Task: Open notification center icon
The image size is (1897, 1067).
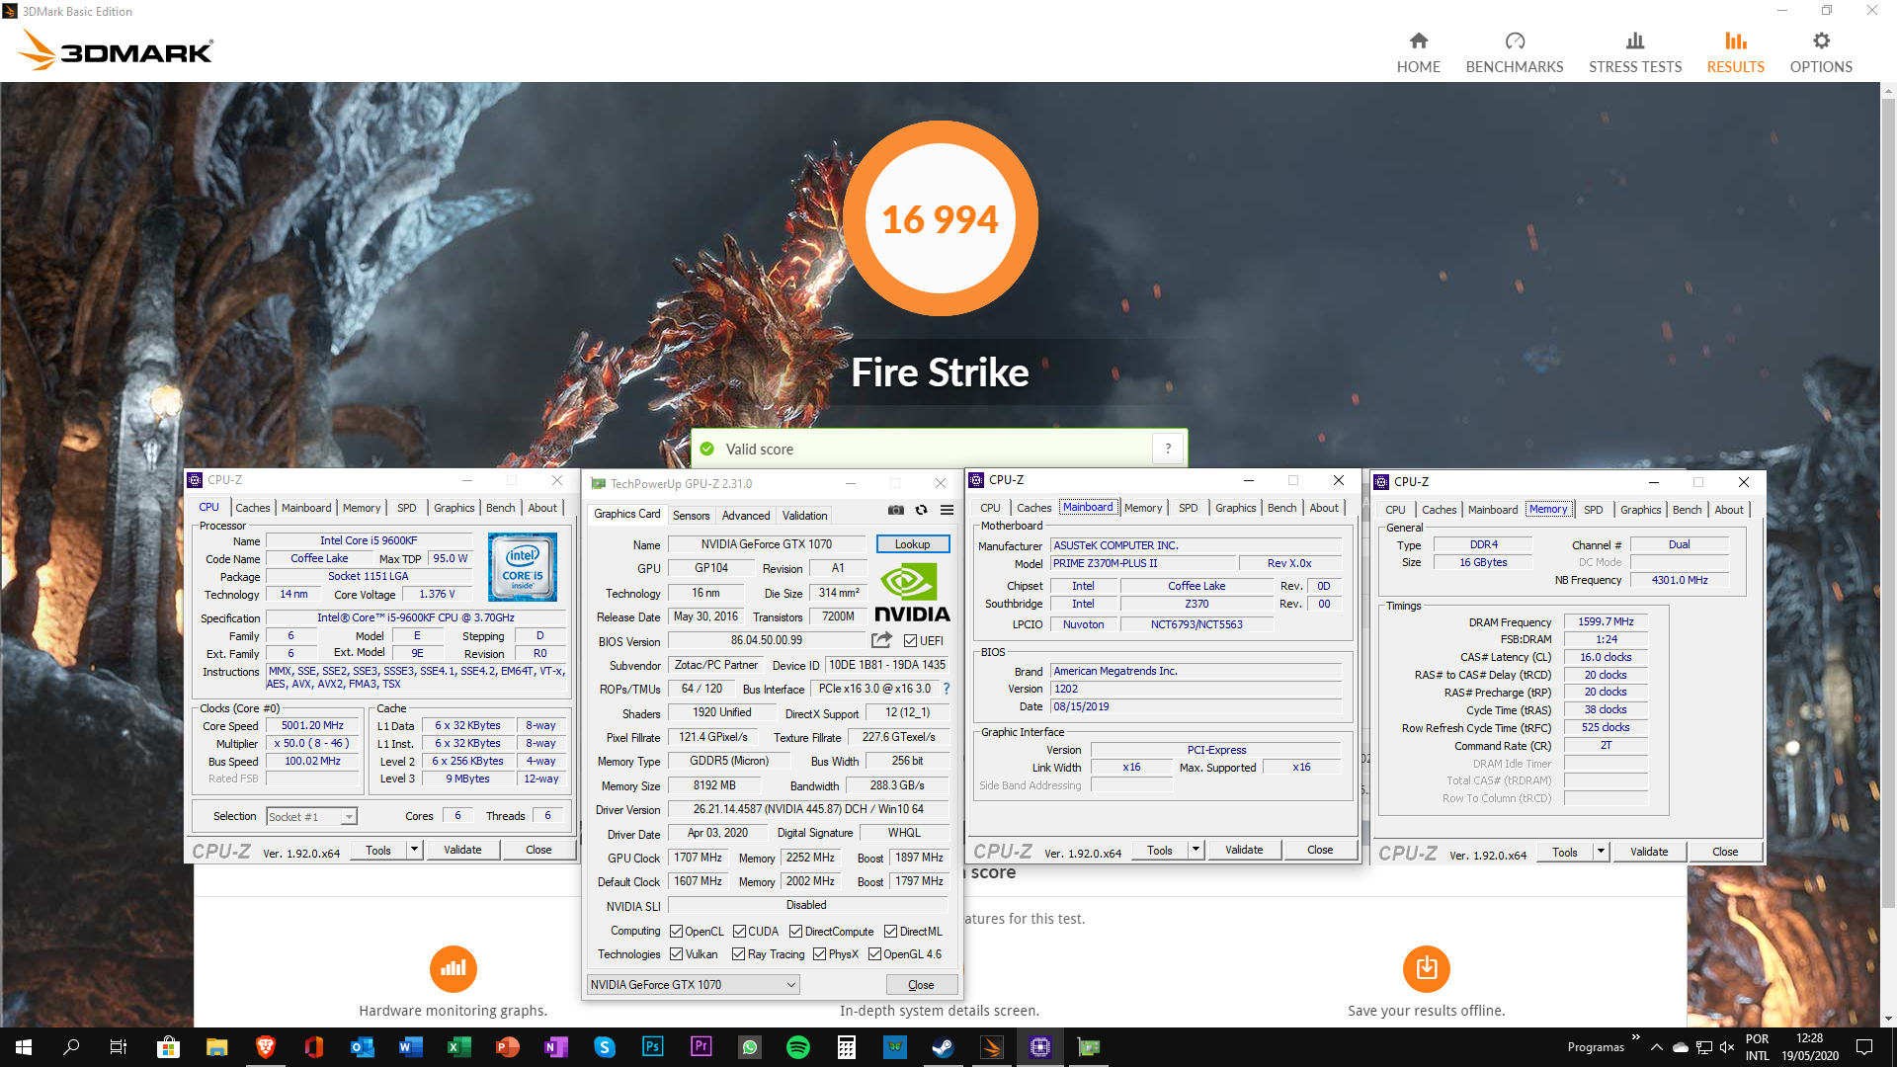Action: click(1864, 1047)
